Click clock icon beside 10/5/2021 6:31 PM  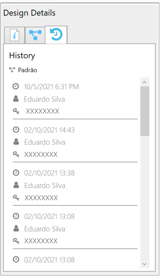pos(16,86)
